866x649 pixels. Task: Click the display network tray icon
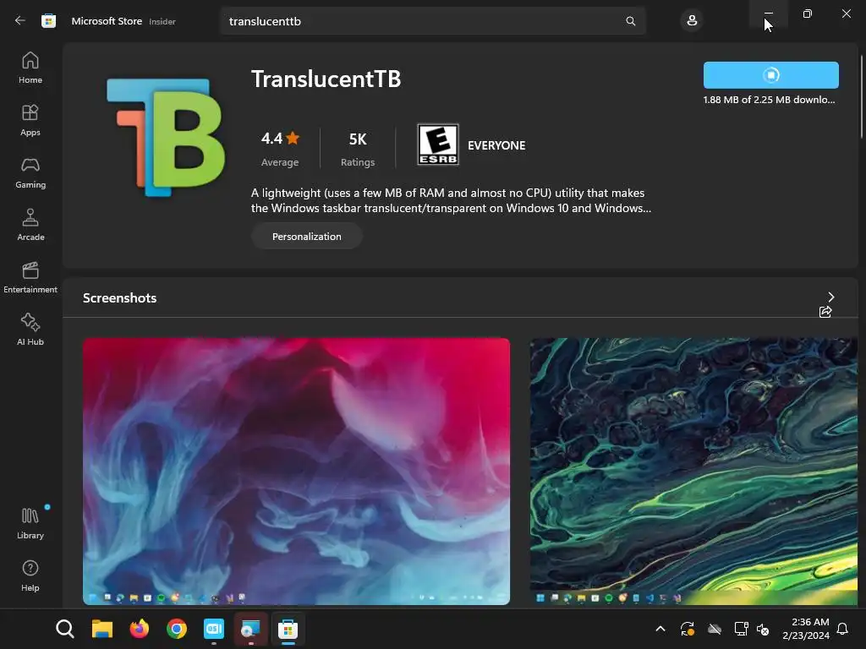coord(741,629)
